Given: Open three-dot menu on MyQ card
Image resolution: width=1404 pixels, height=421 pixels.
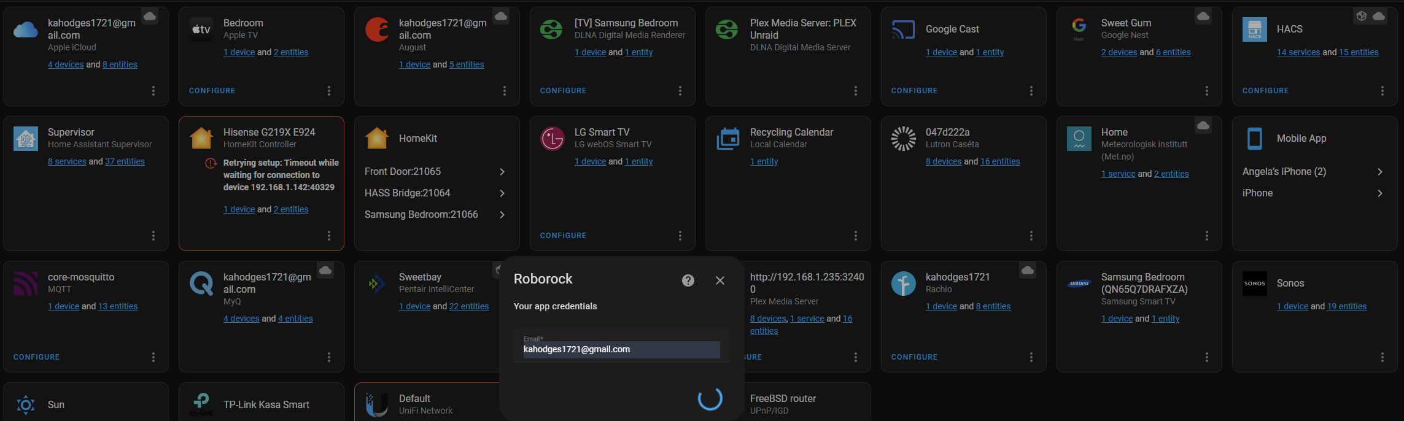Looking at the screenshot, I should pos(329,357).
